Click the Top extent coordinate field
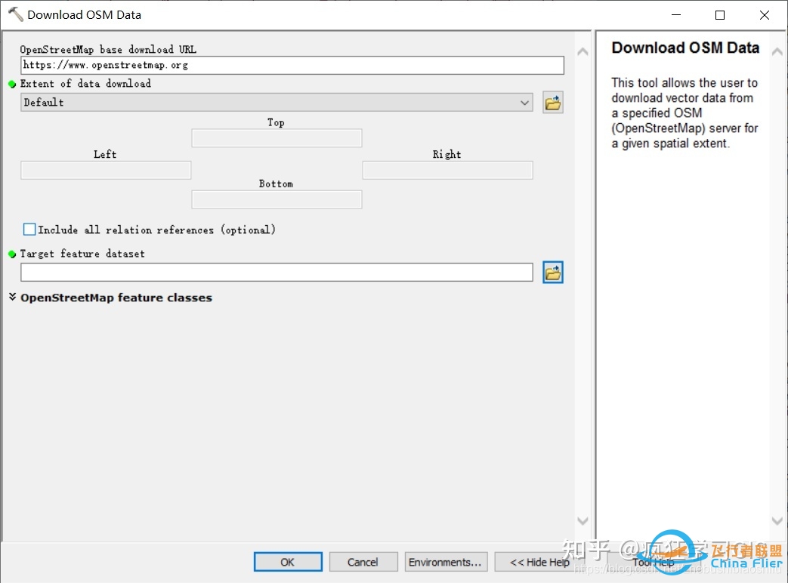This screenshot has width=788, height=583. click(x=277, y=138)
